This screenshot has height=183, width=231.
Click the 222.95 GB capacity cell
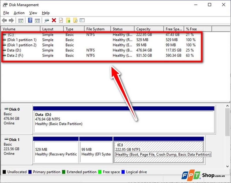tap(144, 35)
